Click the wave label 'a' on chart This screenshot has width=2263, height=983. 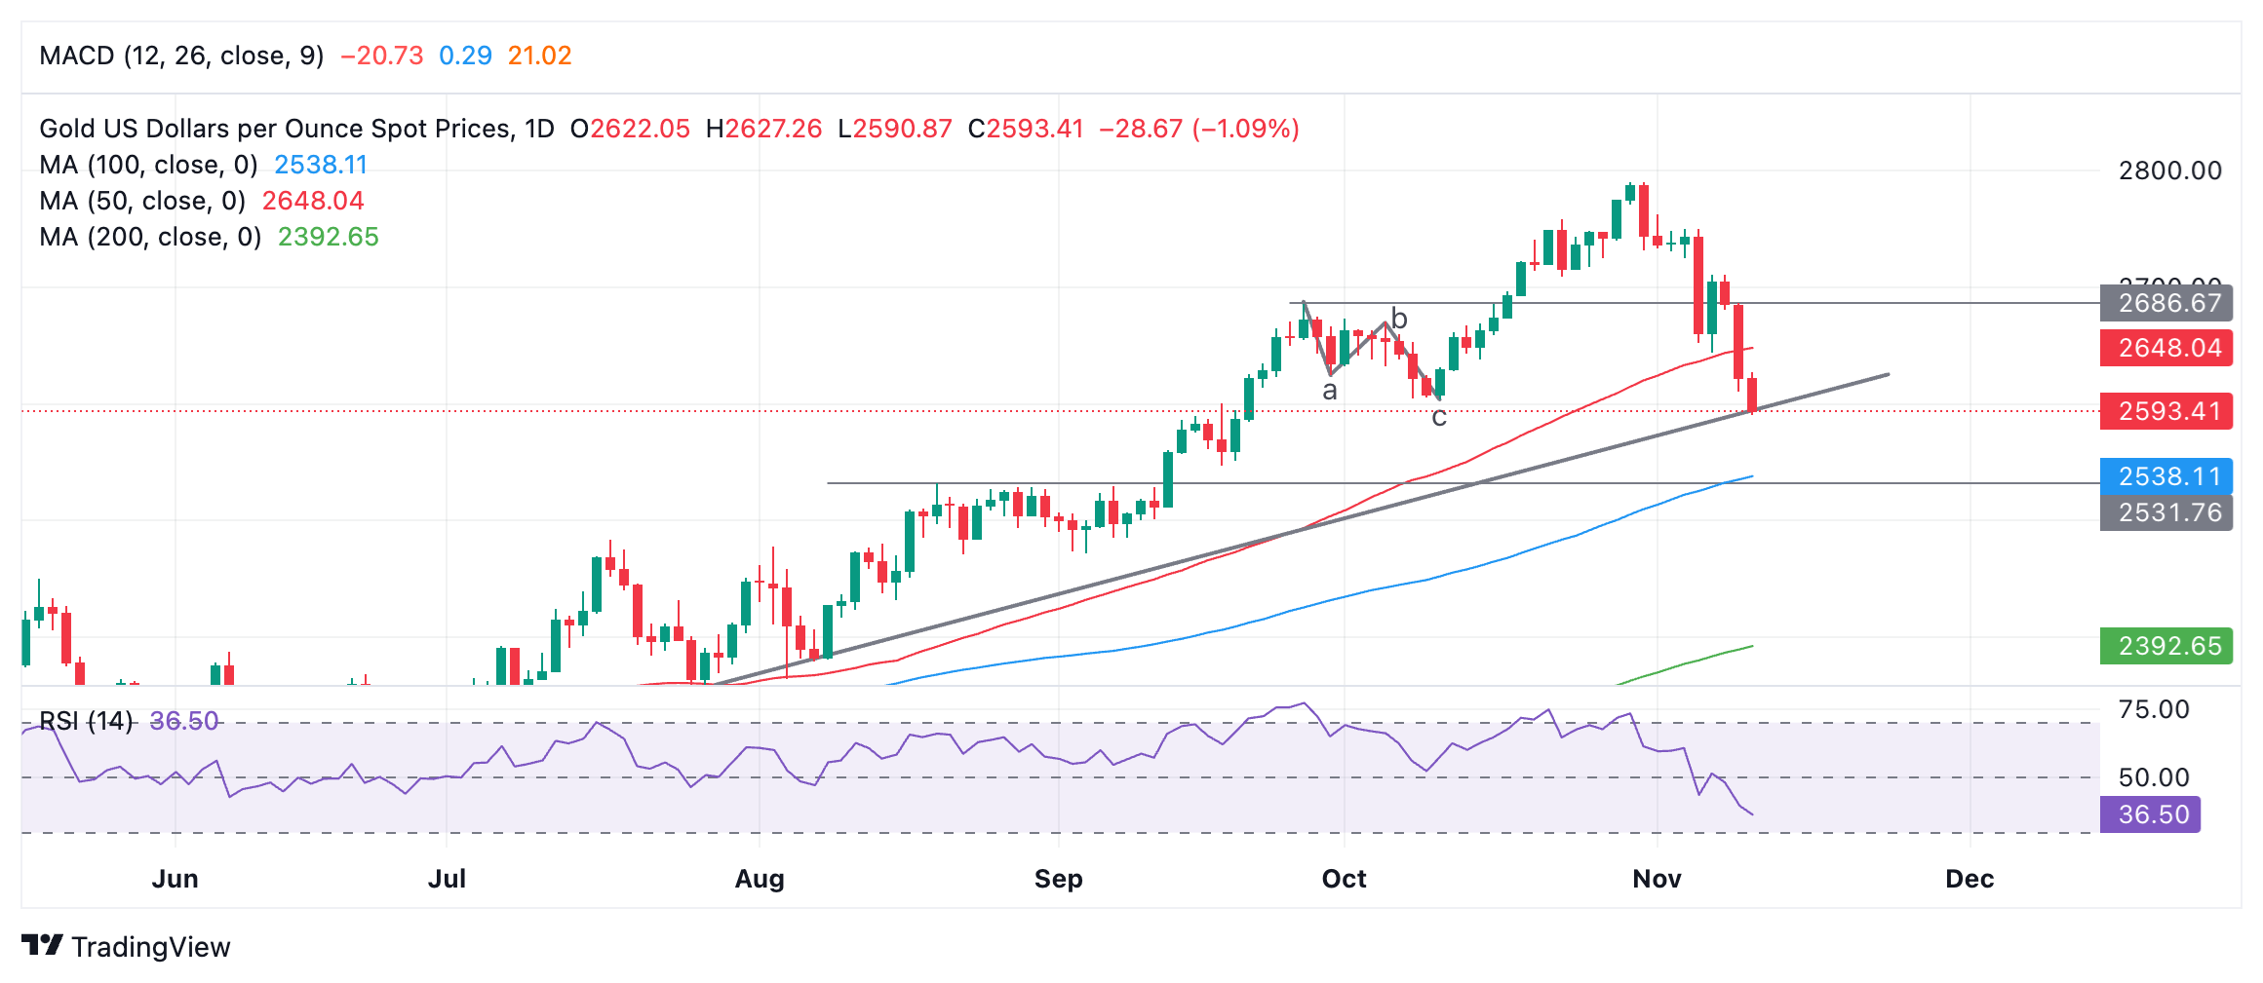coord(1329,392)
